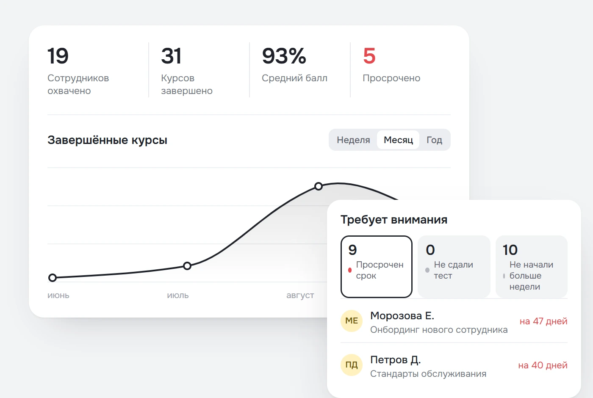The image size is (593, 398).
Task: Click the overdue label на 47 дней
Action: (543, 321)
